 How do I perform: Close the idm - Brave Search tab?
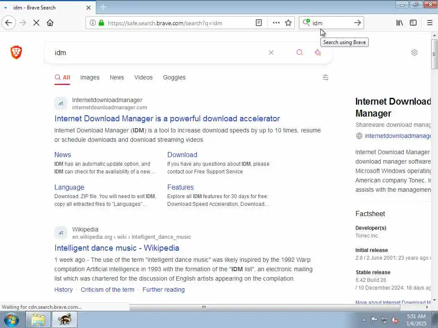point(88,8)
